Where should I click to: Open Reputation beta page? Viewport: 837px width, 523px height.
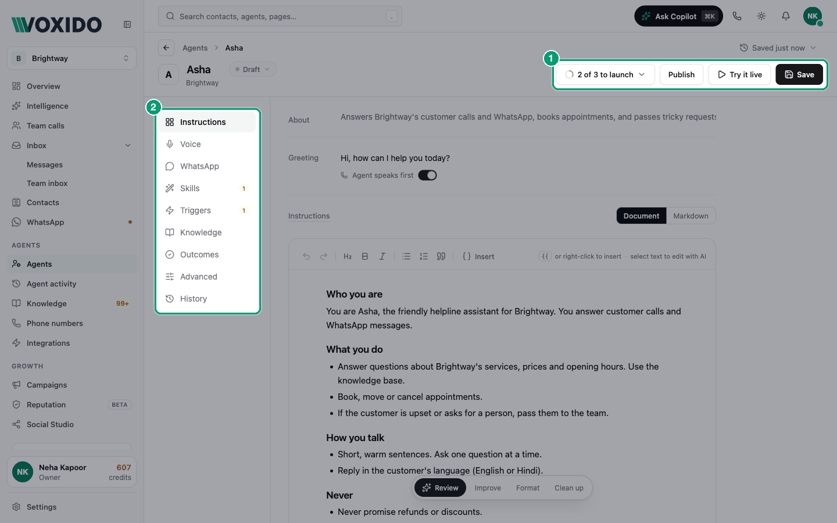point(71,404)
